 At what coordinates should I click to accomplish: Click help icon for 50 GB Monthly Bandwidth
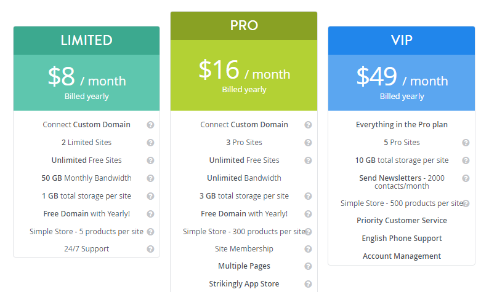tap(150, 178)
